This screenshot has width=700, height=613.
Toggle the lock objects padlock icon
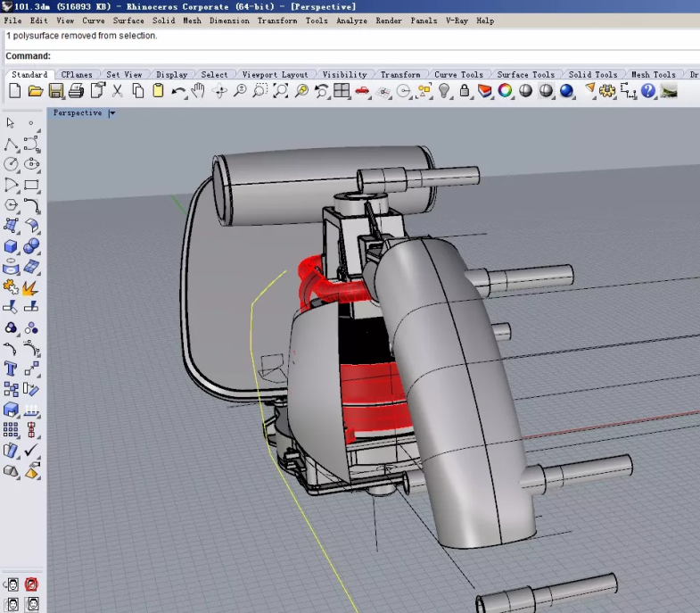[464, 91]
